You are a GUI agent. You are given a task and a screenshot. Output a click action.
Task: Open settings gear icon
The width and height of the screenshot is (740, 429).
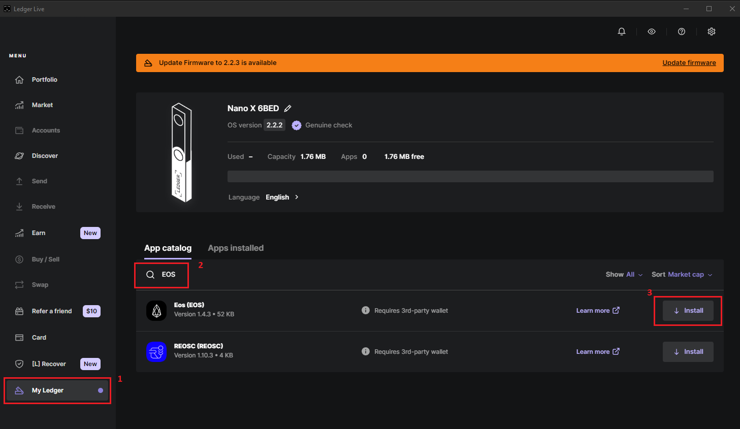pos(712,31)
